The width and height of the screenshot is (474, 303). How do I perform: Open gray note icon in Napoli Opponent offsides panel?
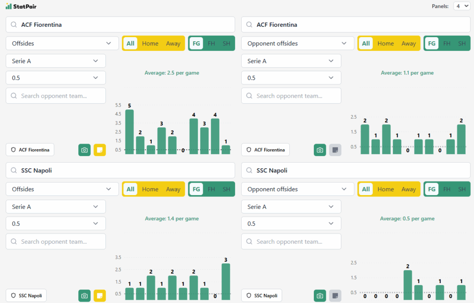[335, 296]
